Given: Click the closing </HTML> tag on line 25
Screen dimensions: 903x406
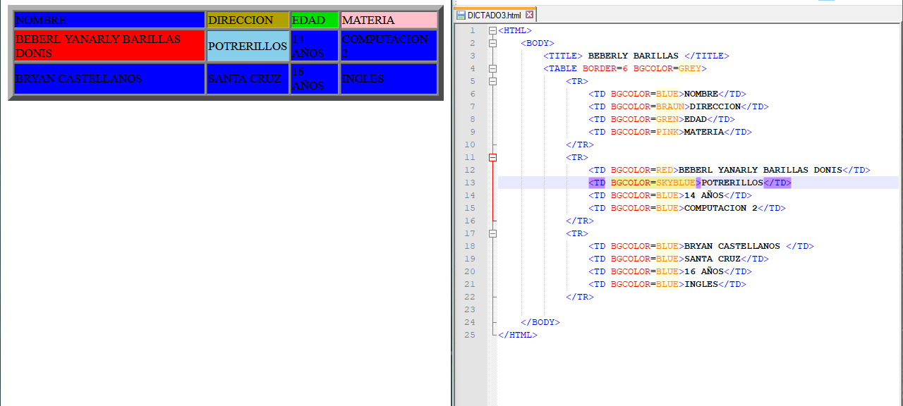Looking at the screenshot, I should (x=518, y=335).
